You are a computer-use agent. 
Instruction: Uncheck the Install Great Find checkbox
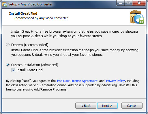click(x=13, y=70)
